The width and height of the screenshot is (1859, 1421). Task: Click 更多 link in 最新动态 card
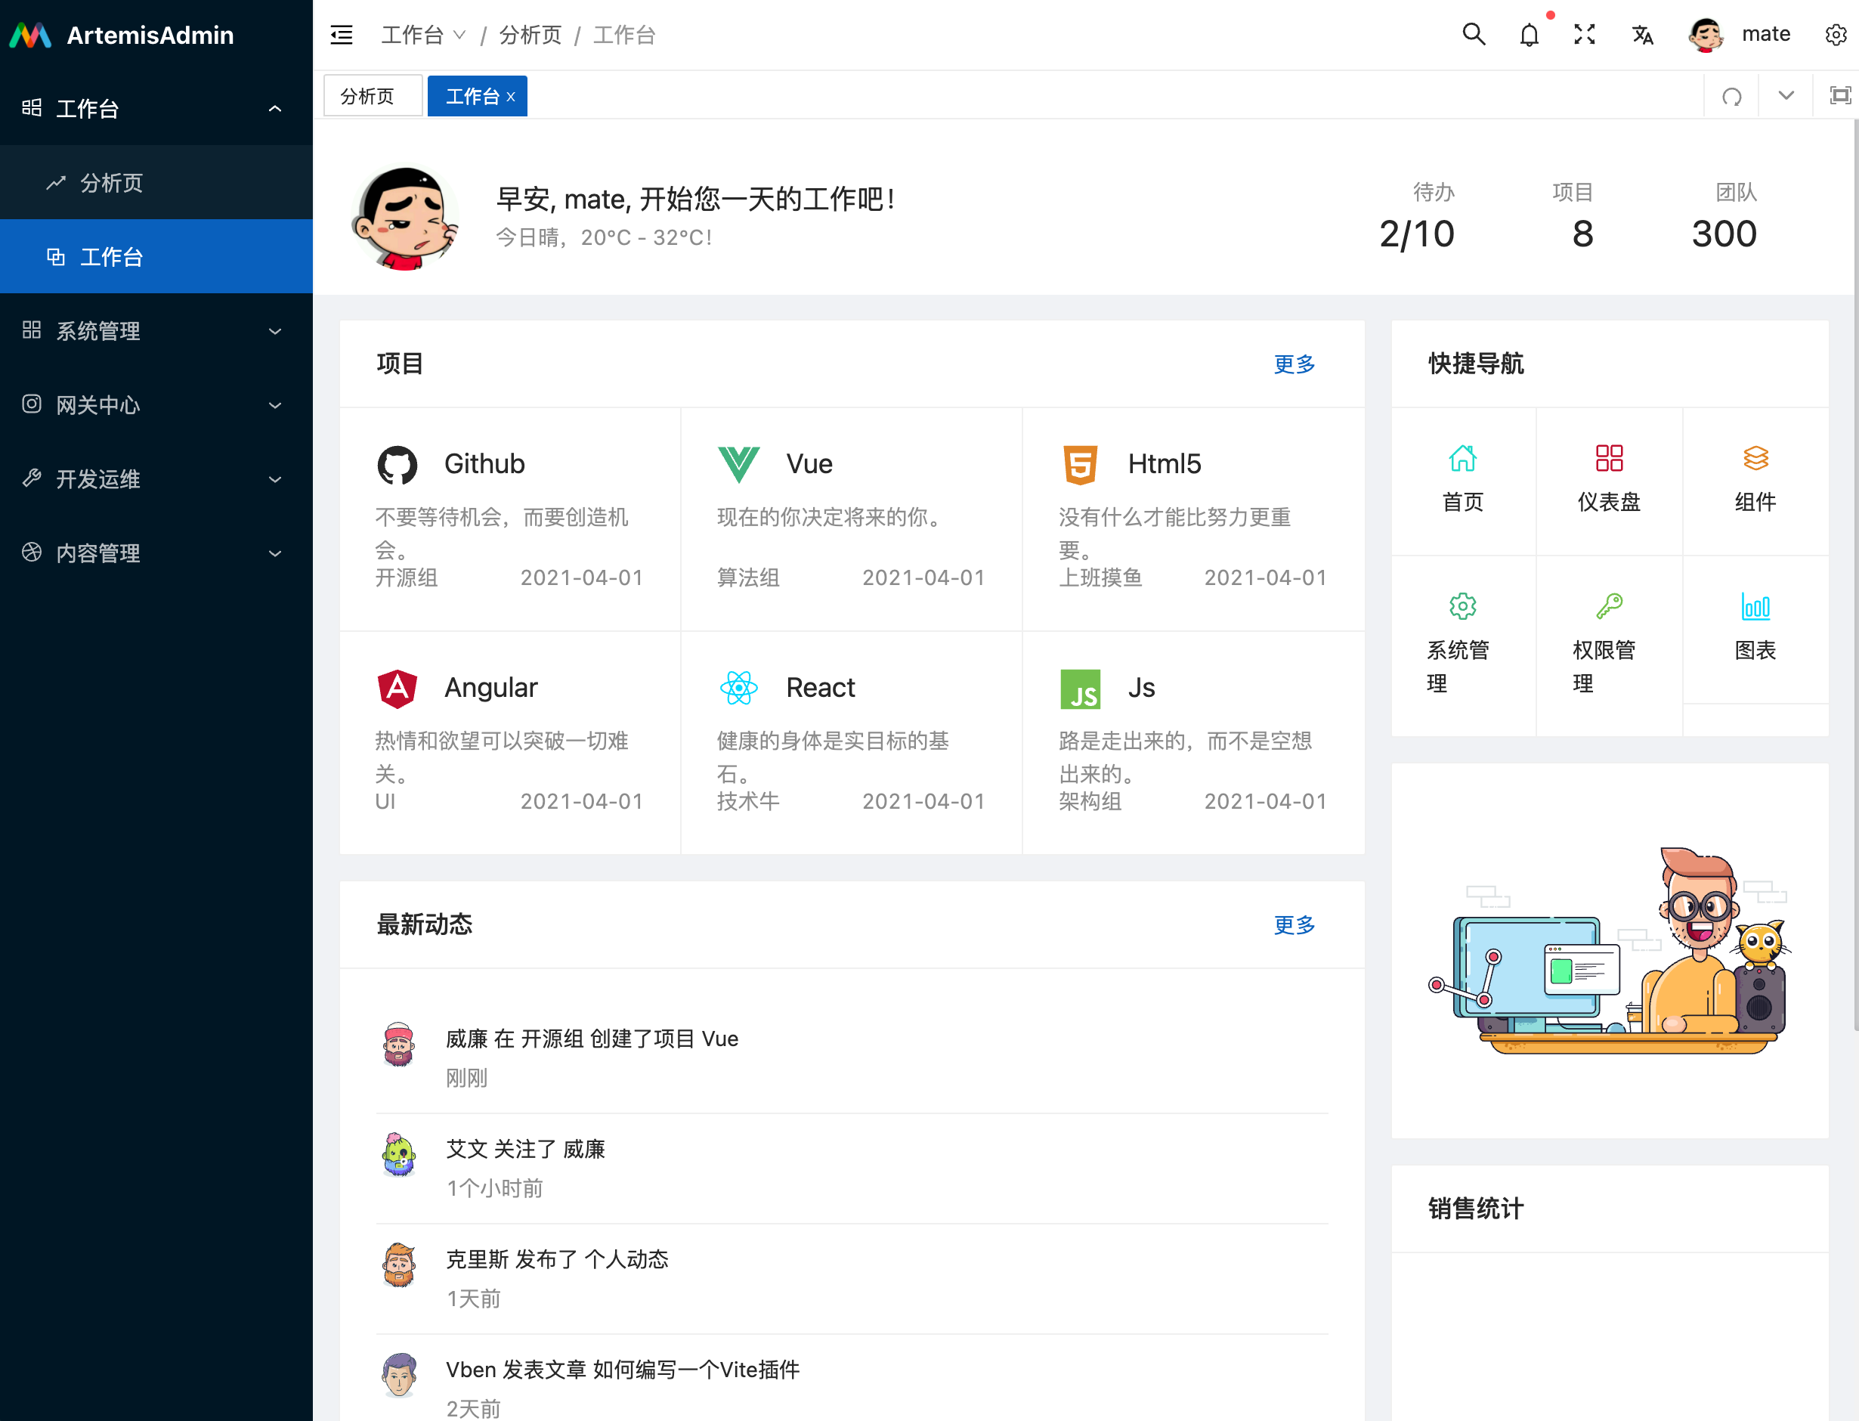click(1294, 924)
